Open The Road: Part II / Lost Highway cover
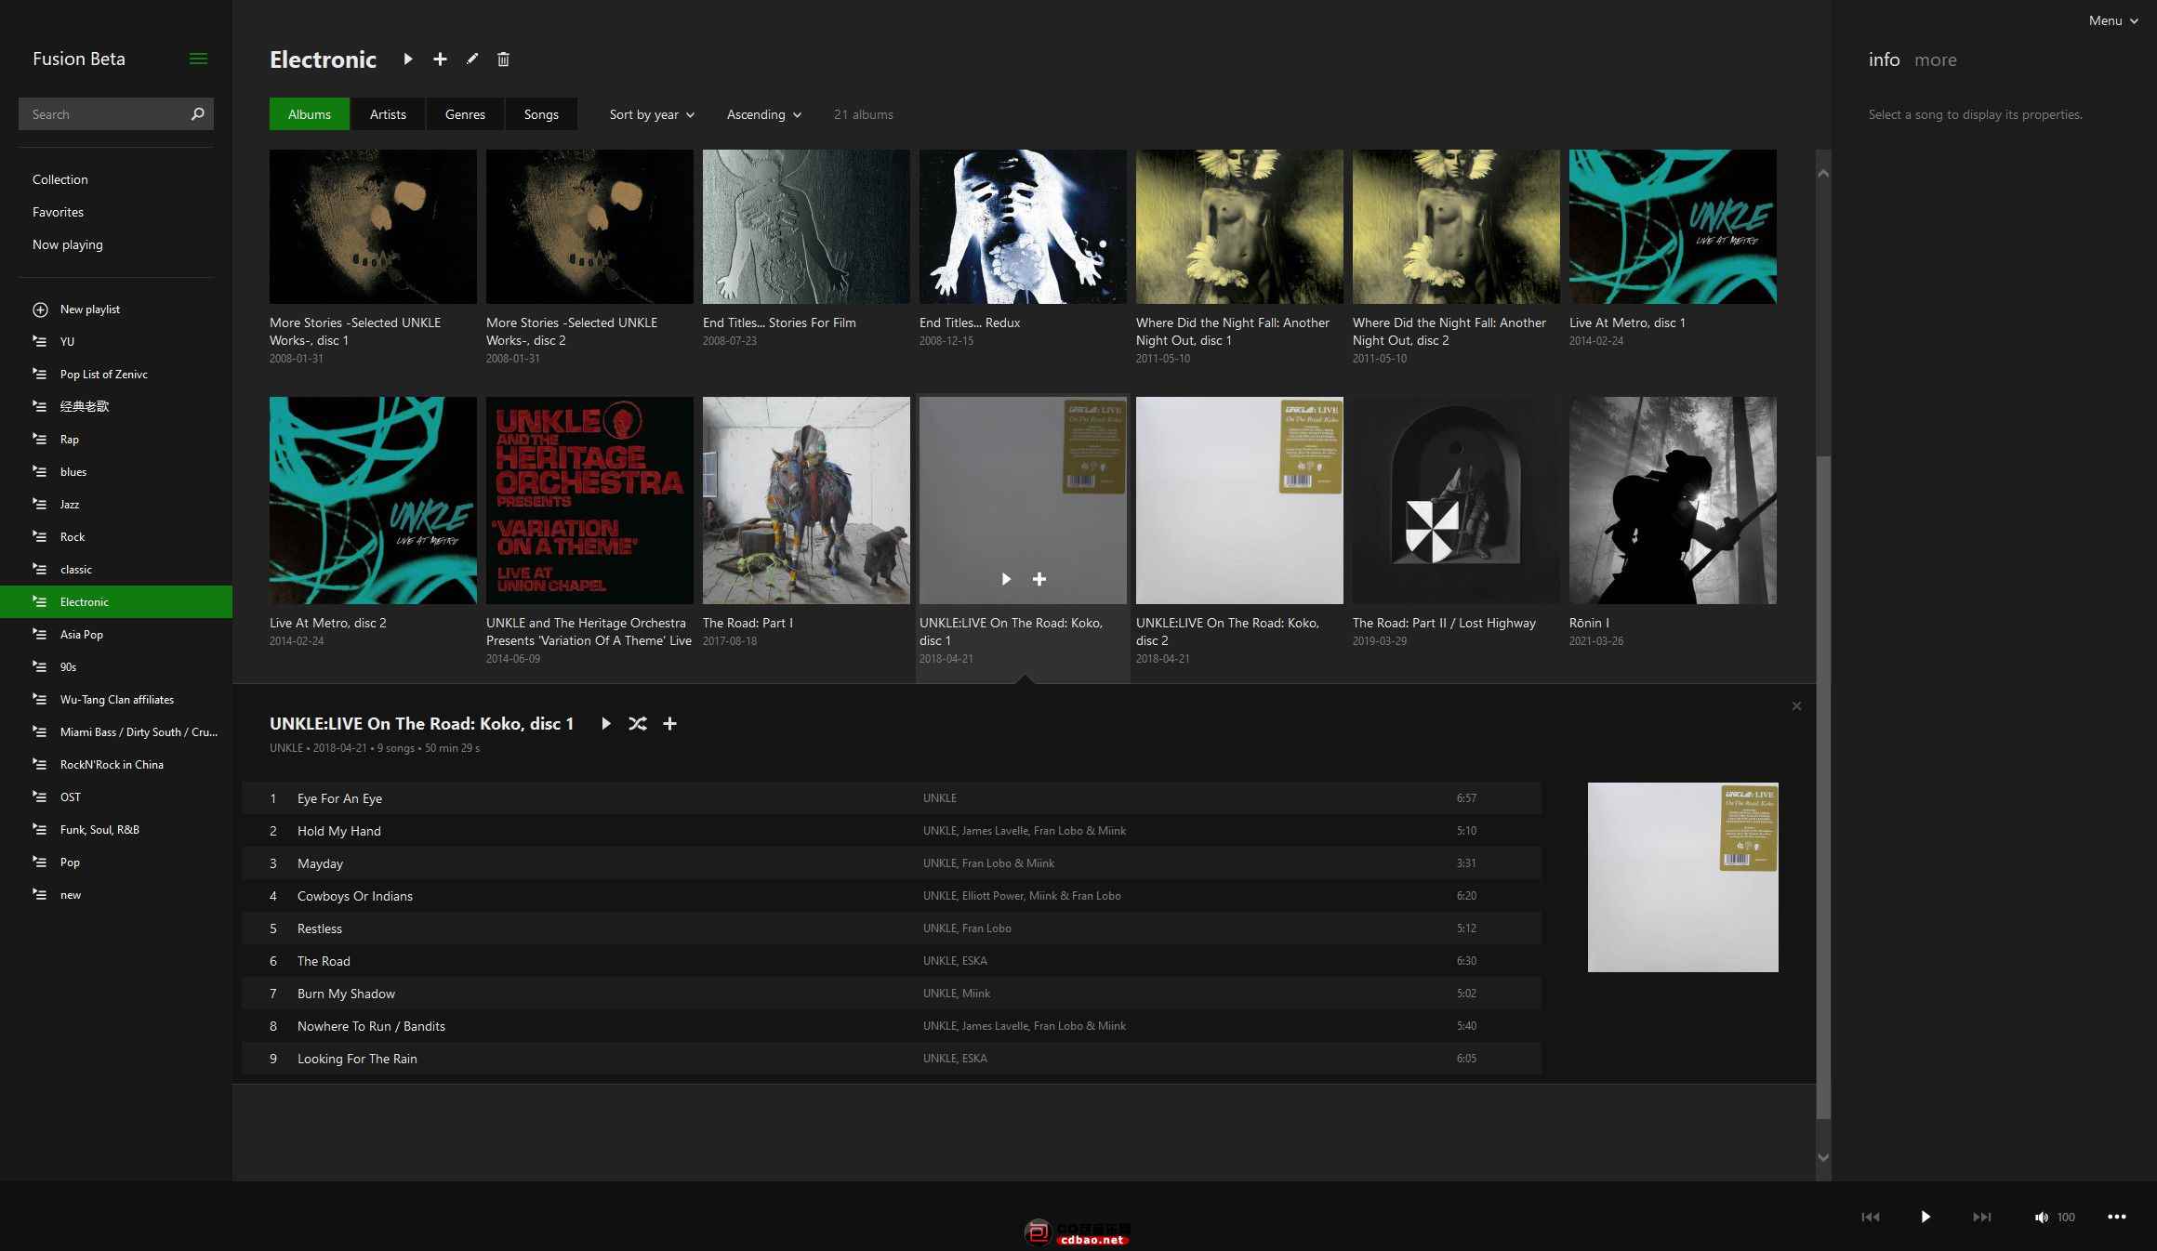2157x1251 pixels. (x=1456, y=500)
